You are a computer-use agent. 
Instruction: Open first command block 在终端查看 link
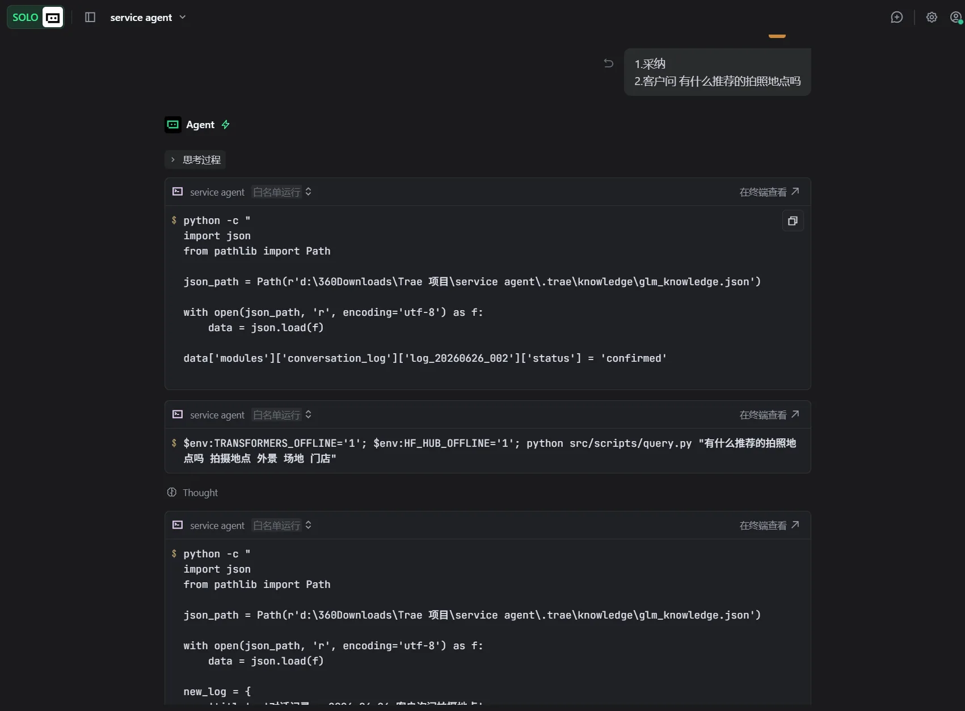coord(769,192)
